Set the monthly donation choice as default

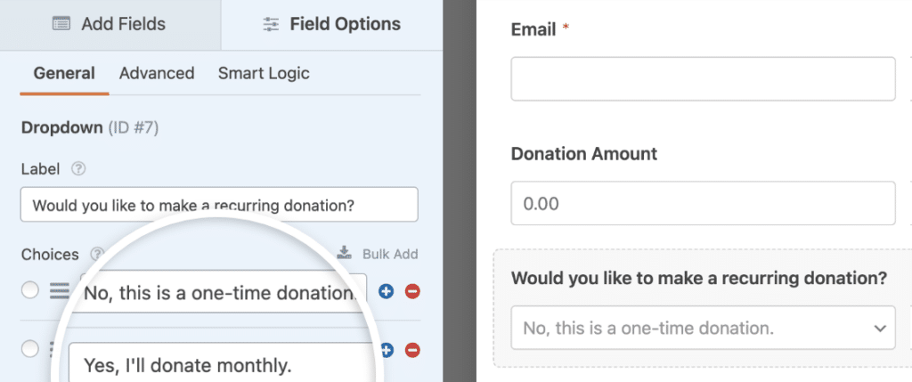[x=30, y=349]
